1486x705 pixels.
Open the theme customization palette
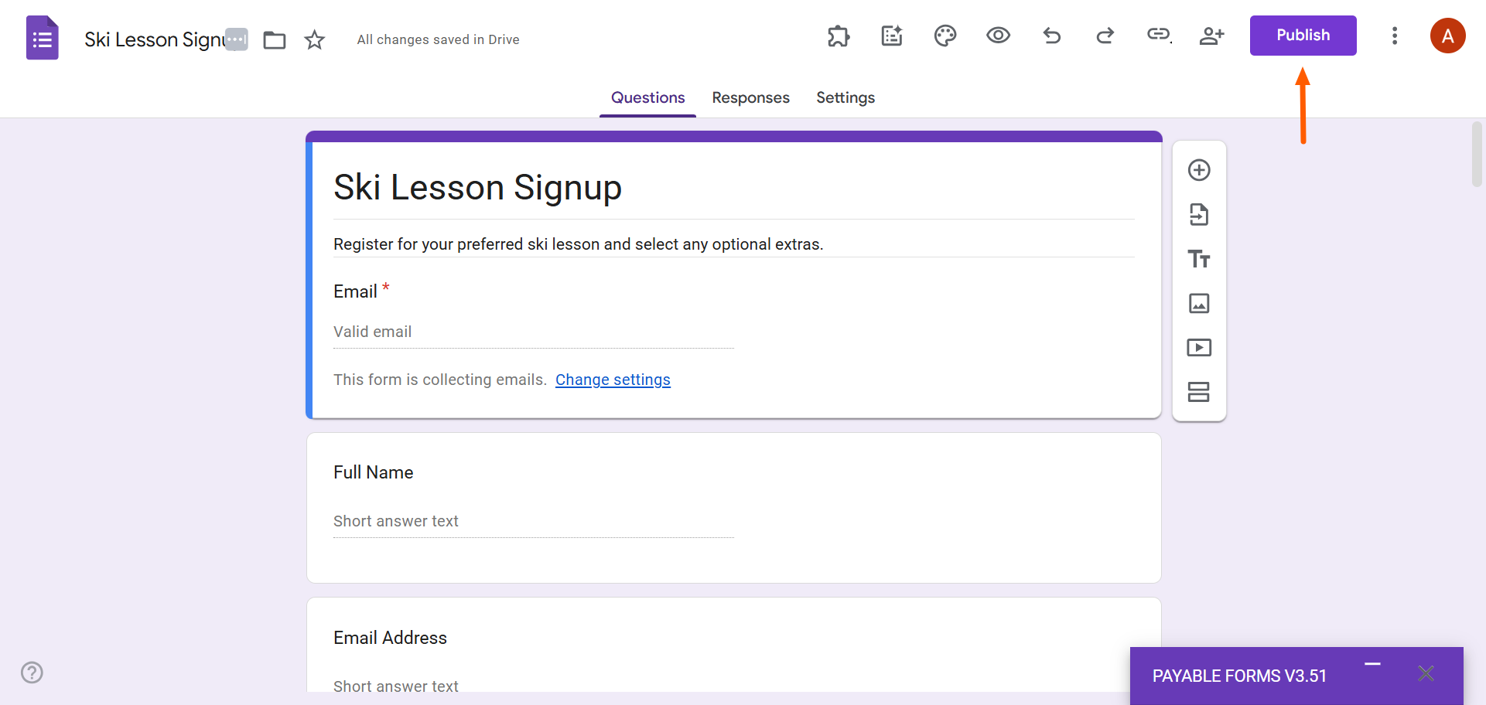(x=945, y=36)
